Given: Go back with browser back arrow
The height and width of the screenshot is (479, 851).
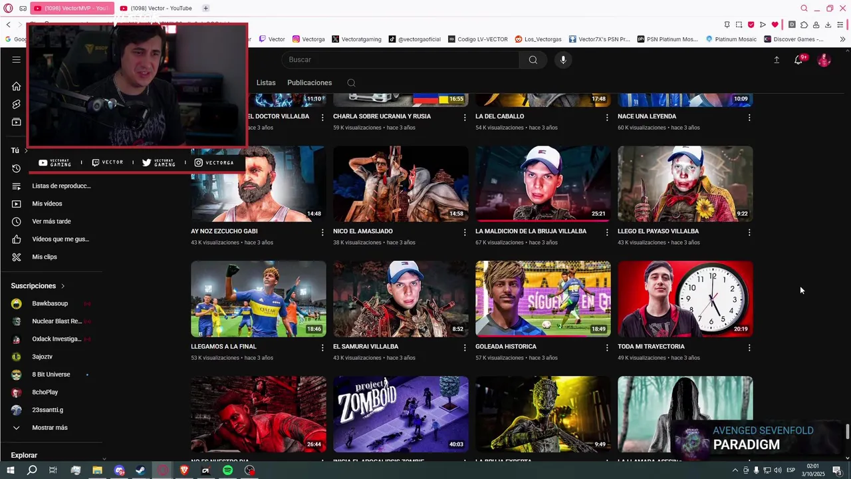Looking at the screenshot, I should [x=8, y=25].
